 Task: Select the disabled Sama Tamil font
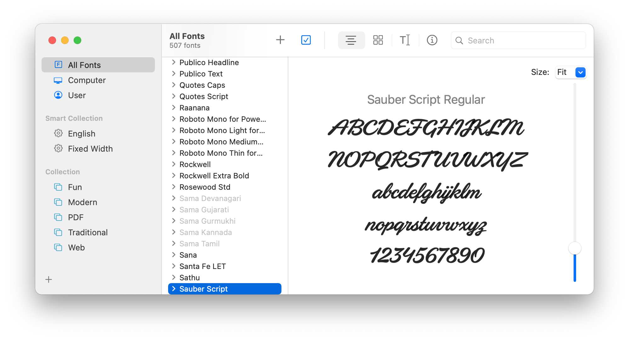click(x=199, y=244)
